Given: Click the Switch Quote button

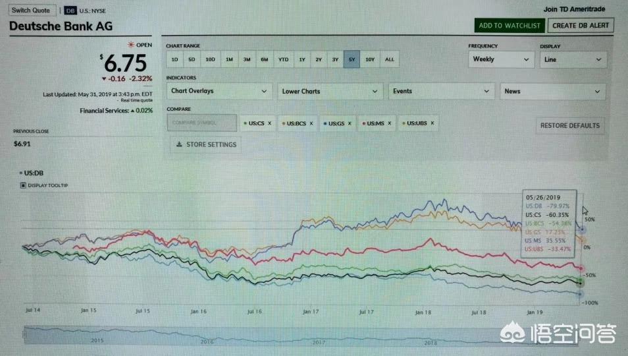Looking at the screenshot, I should pyautogui.click(x=32, y=11).
